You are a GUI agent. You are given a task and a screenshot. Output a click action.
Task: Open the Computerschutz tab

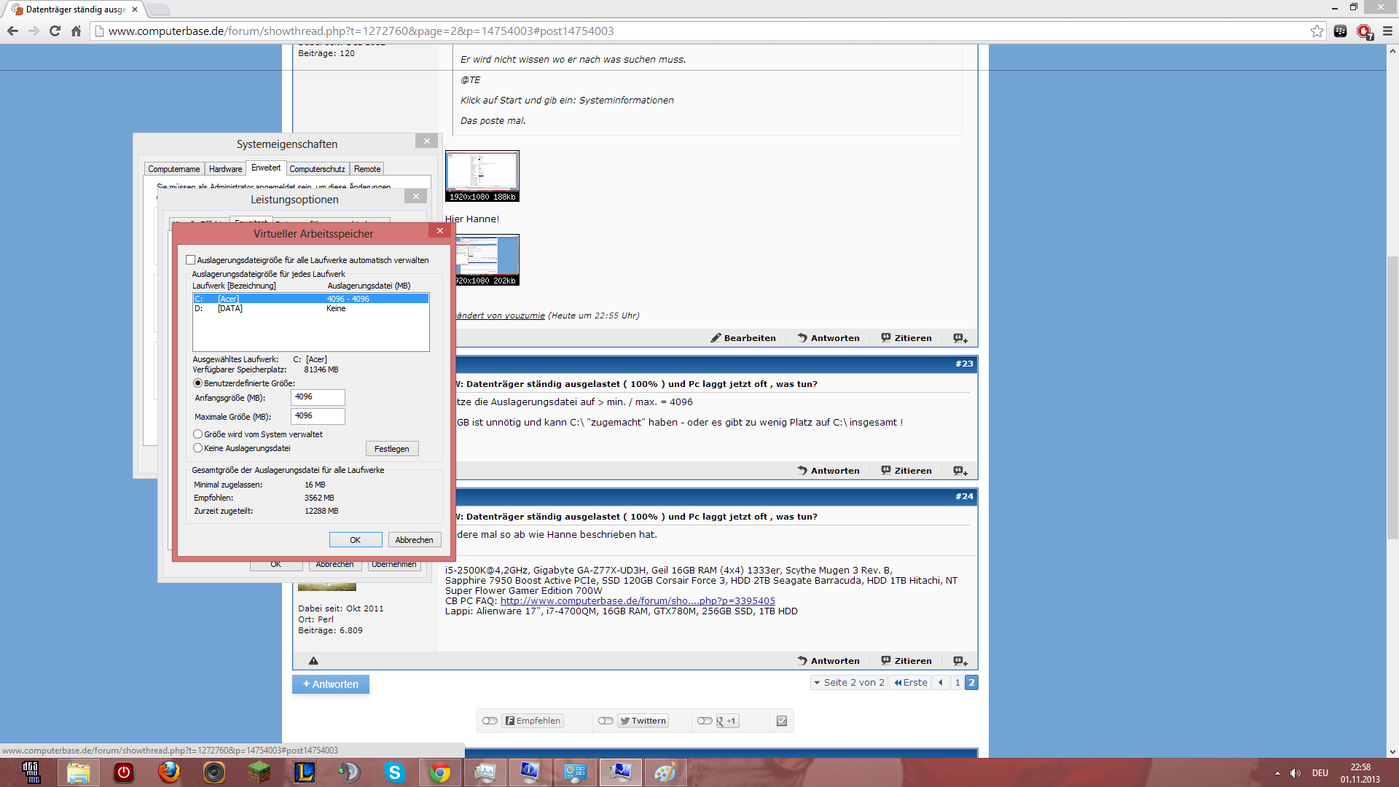pos(317,169)
